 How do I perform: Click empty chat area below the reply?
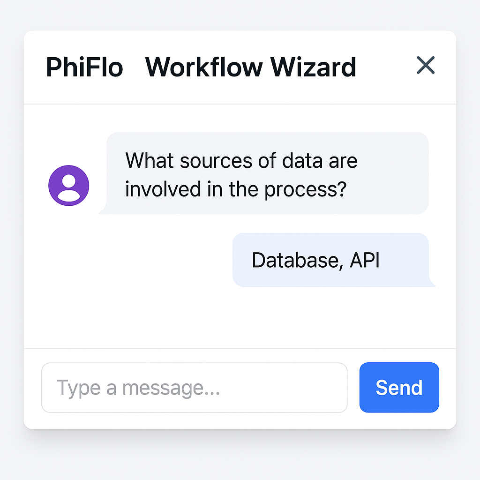pos(240,318)
